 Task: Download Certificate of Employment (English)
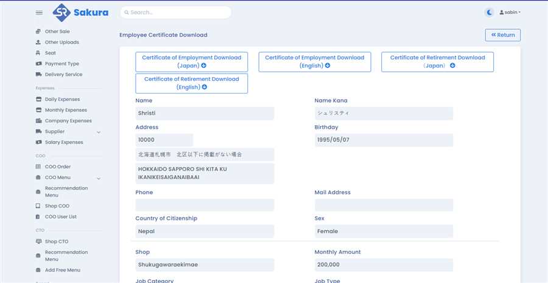coord(314,61)
